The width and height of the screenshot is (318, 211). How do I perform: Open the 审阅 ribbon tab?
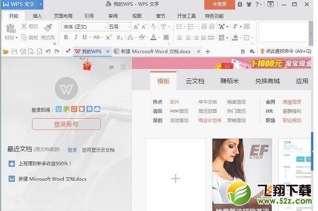113,16
